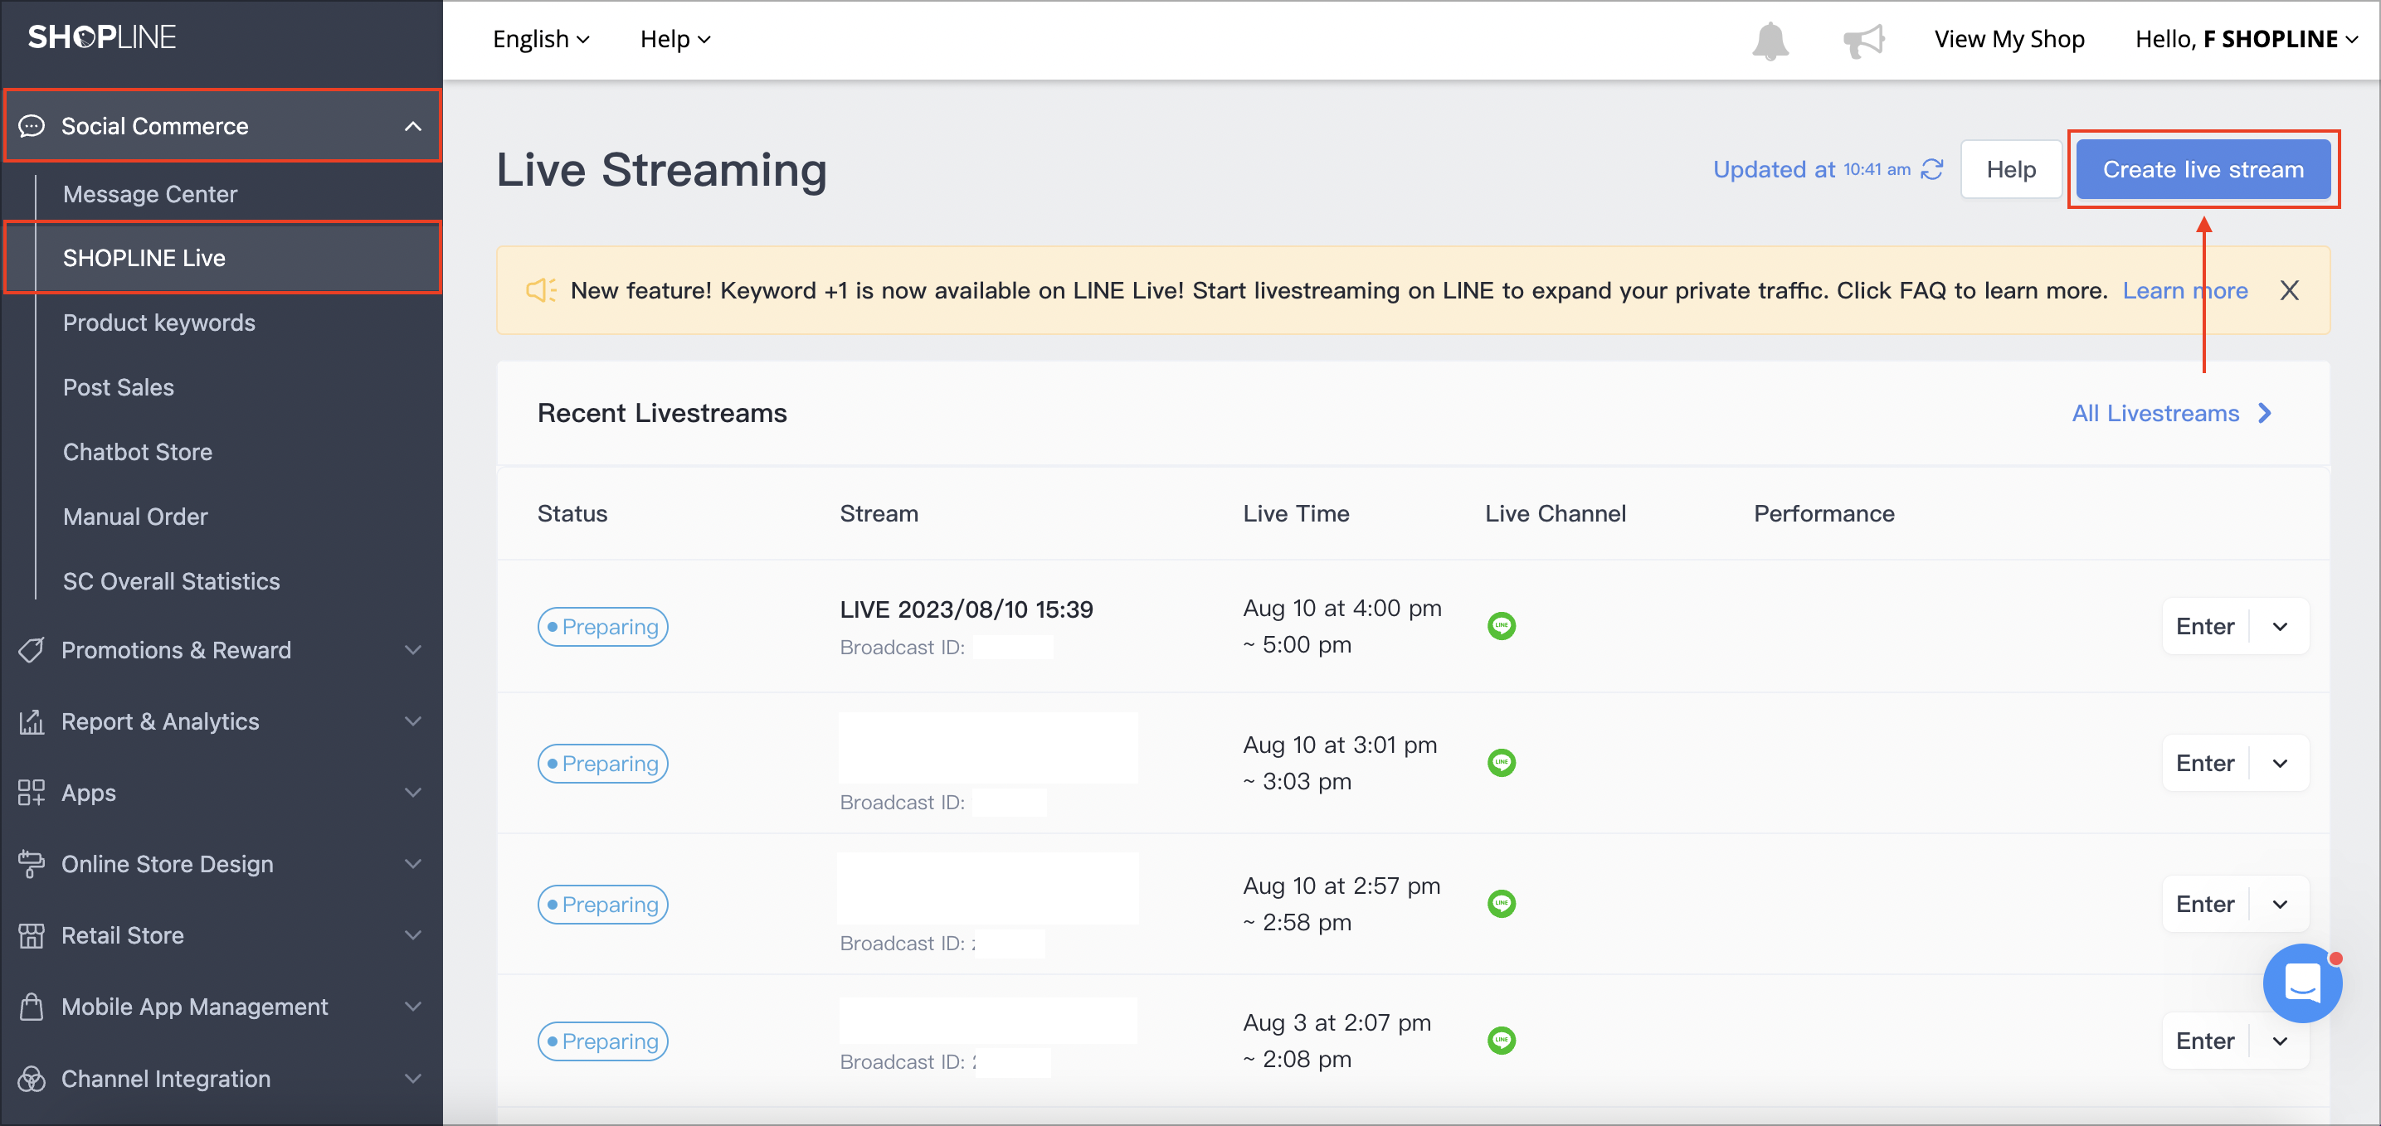Click the LINE channel icon for Aug 10 3:01 pm stream

1501,763
